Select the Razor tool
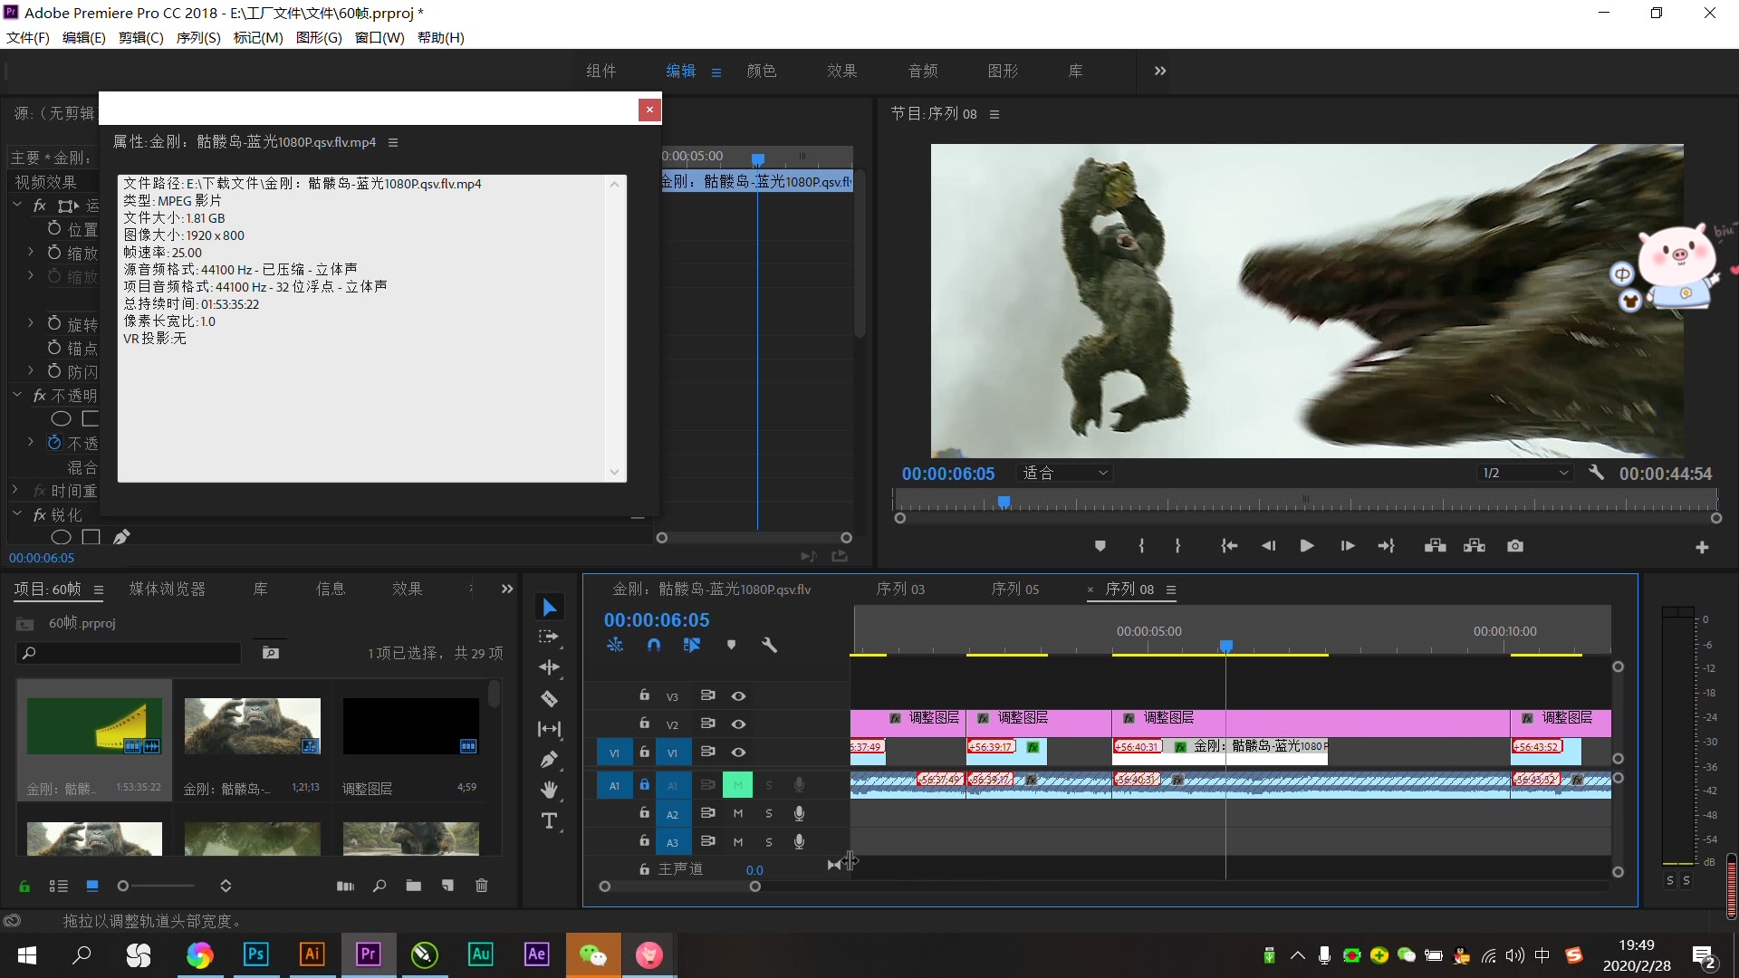The image size is (1739, 978). coord(549,698)
